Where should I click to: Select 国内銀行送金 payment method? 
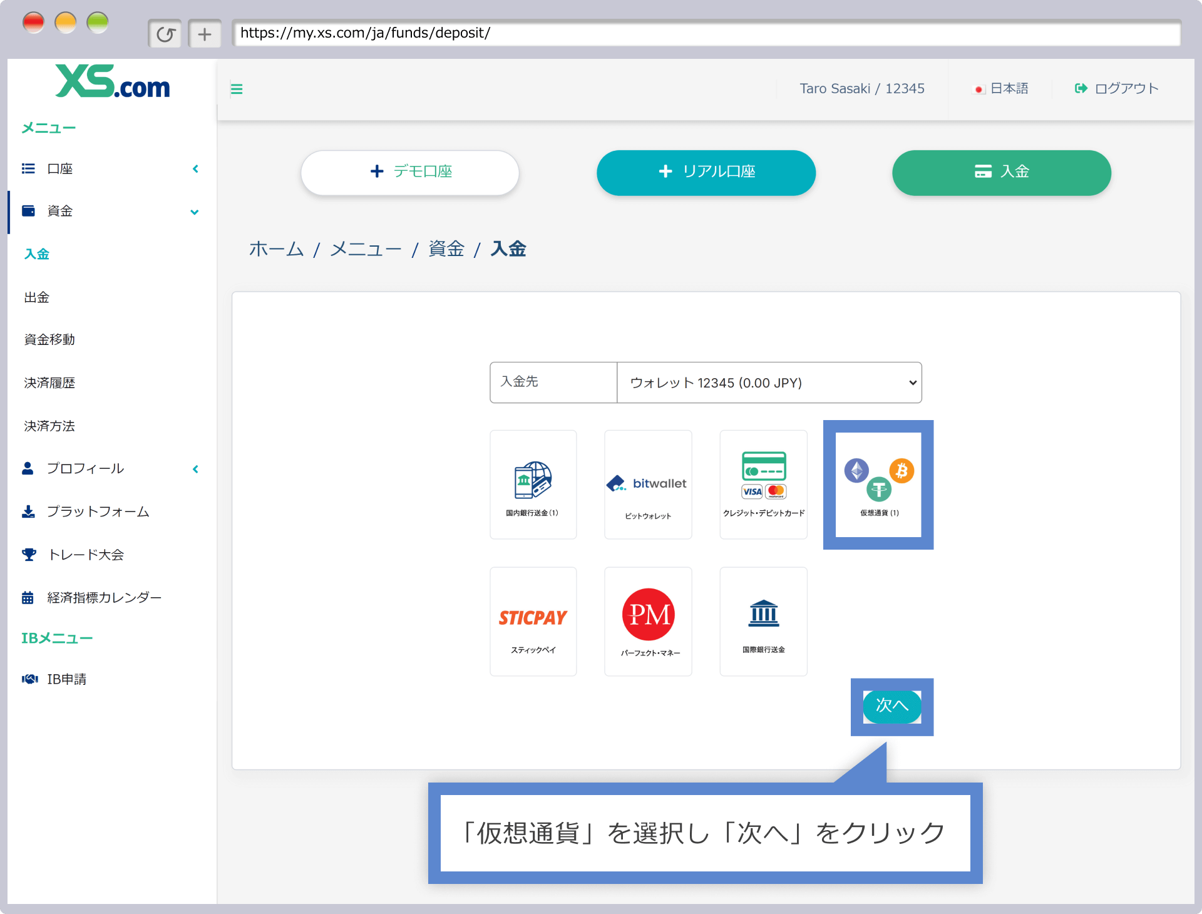pyautogui.click(x=533, y=485)
